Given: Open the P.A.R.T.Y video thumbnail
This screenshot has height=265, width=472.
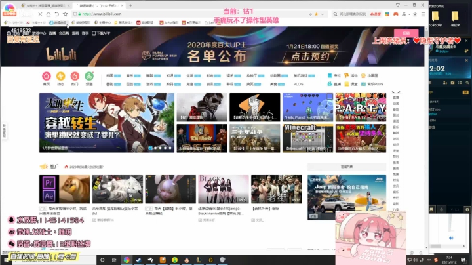Looking at the screenshot, I should [x=361, y=107].
